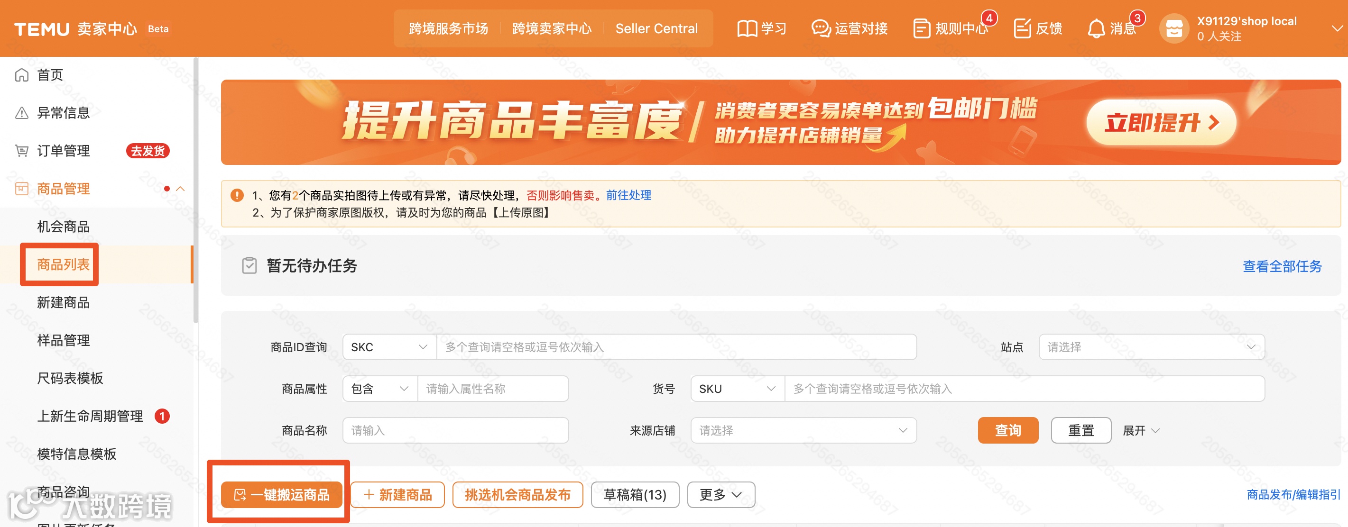1348x527 pixels.
Task: Switch to the Seller Central tab
Action: click(x=656, y=29)
